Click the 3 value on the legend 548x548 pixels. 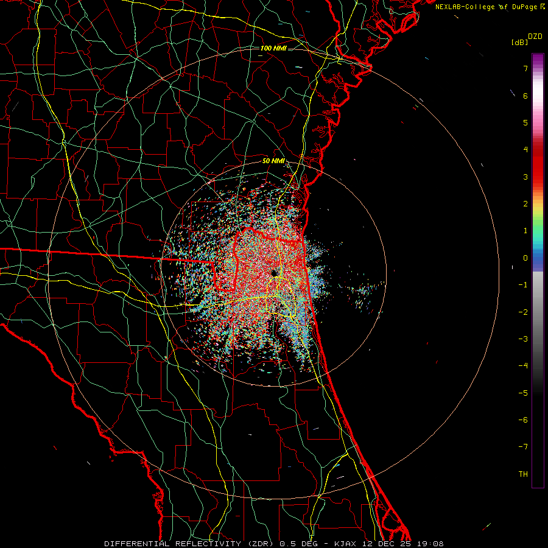click(x=525, y=177)
